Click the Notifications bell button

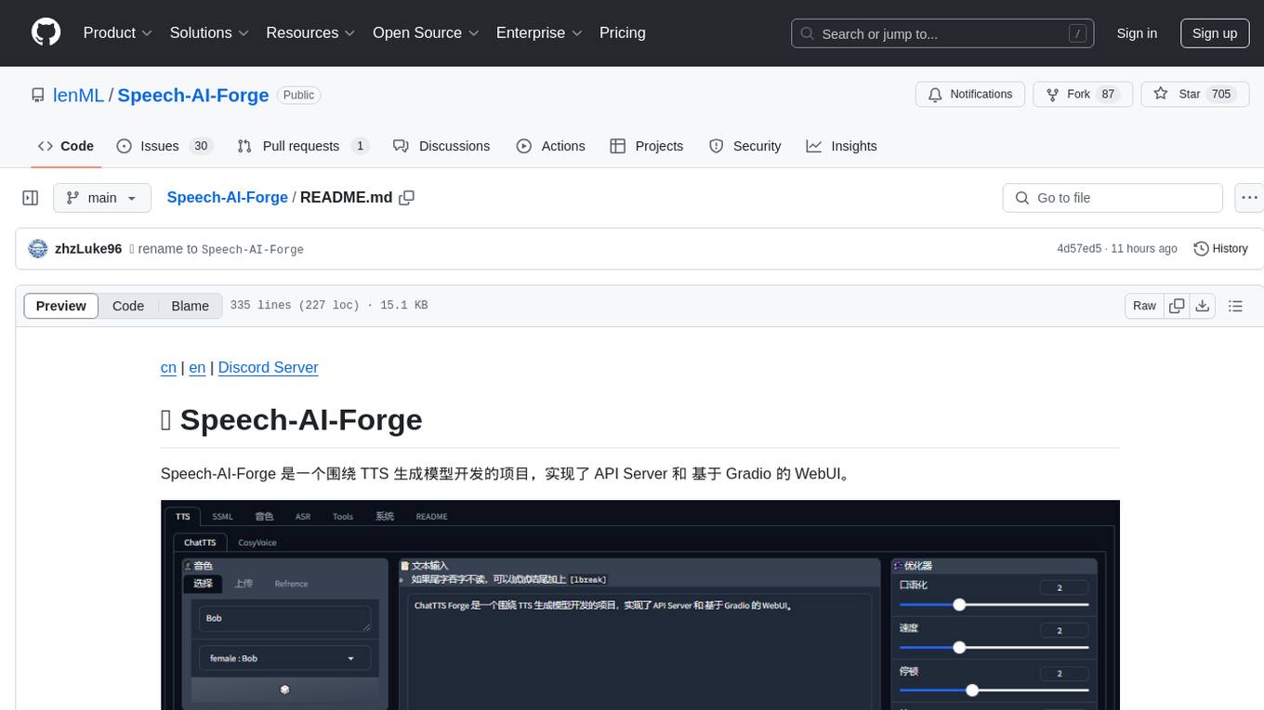(x=970, y=94)
